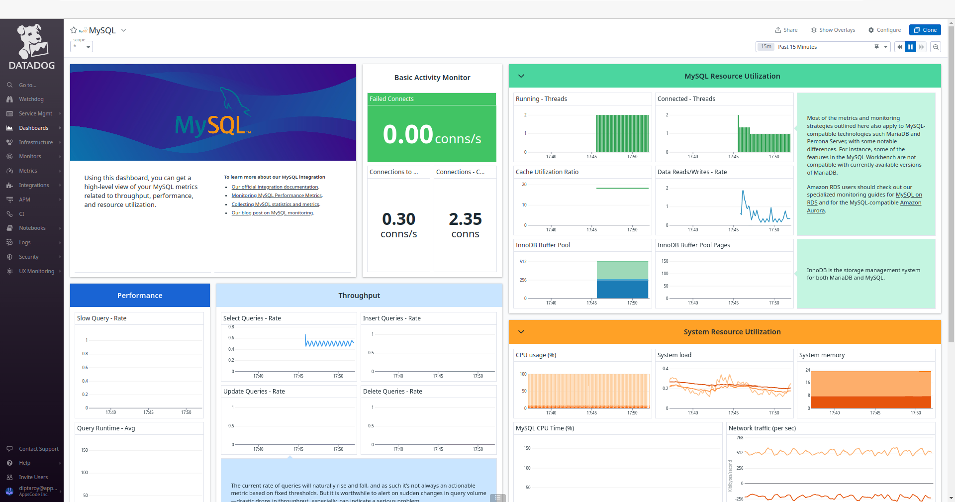Open the official integration documentation link

(275, 187)
